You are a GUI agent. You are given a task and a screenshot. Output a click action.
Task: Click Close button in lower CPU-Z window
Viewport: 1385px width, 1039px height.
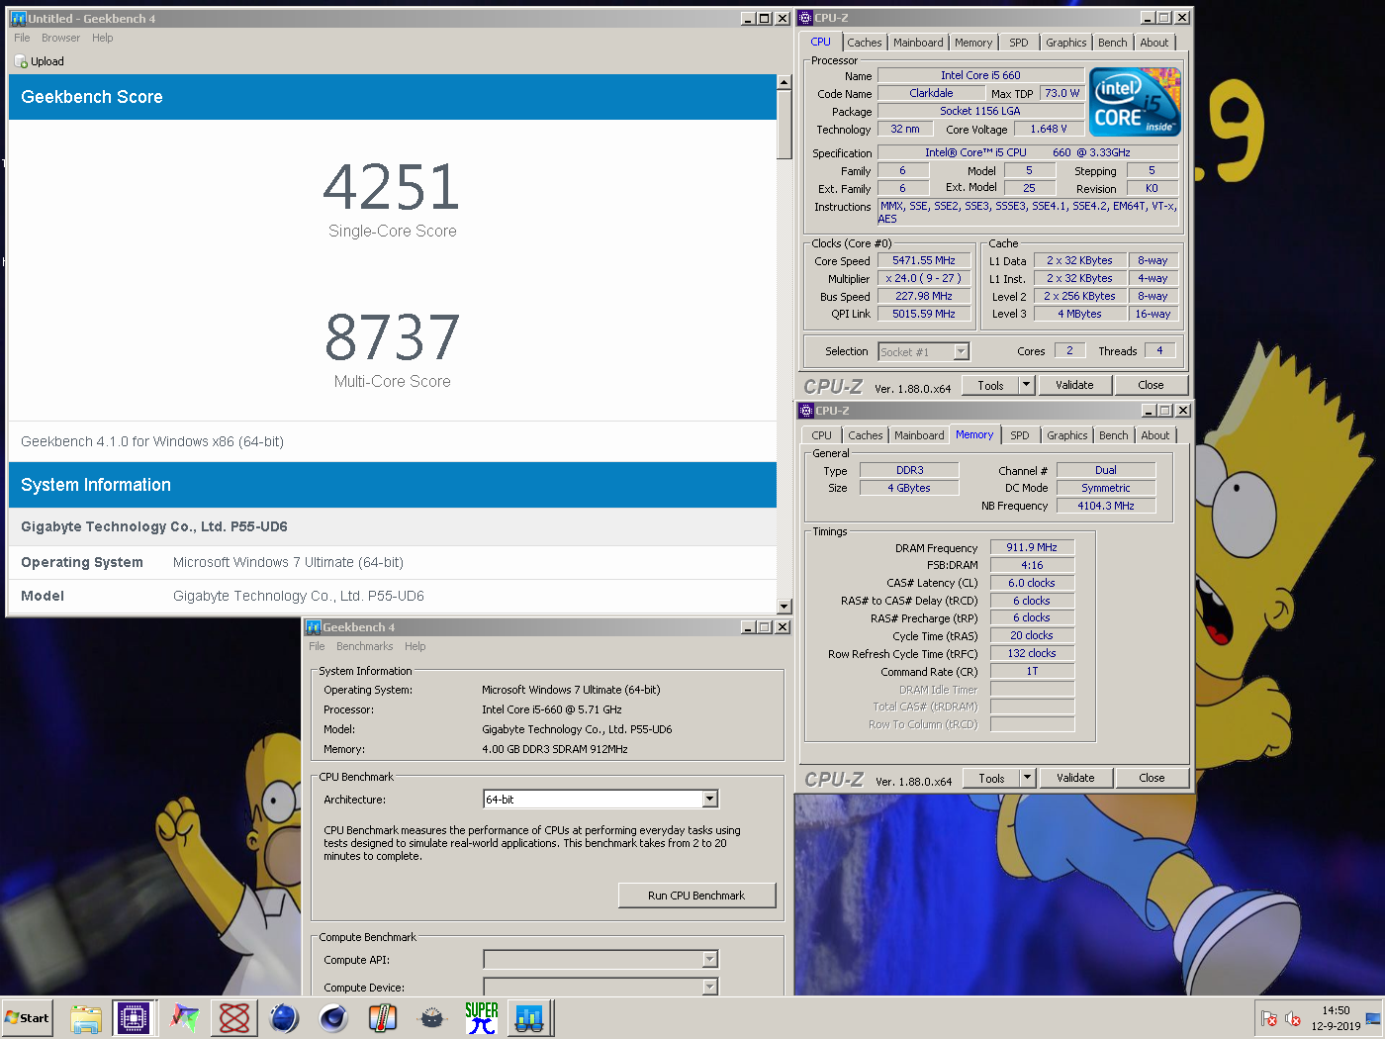pyautogui.click(x=1152, y=778)
